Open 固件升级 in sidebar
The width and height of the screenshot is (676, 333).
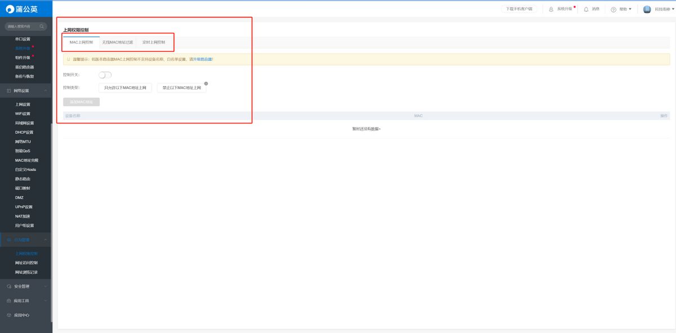(23, 57)
